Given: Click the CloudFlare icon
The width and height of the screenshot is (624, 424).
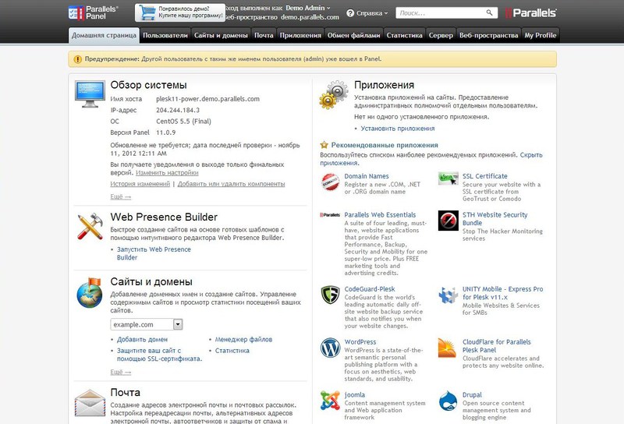Looking at the screenshot, I should pyautogui.click(x=447, y=348).
